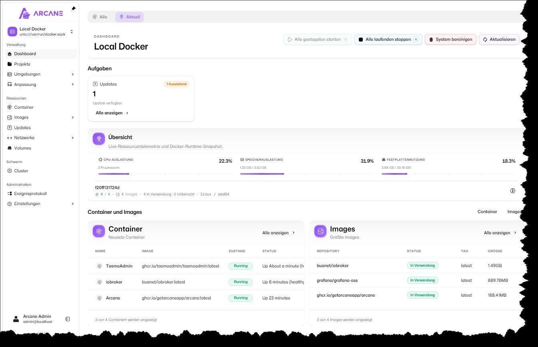Click ghcr.io/getarcaneapp/arcane:latest image cell
Screen dimensions: 538x347
tap(176, 298)
